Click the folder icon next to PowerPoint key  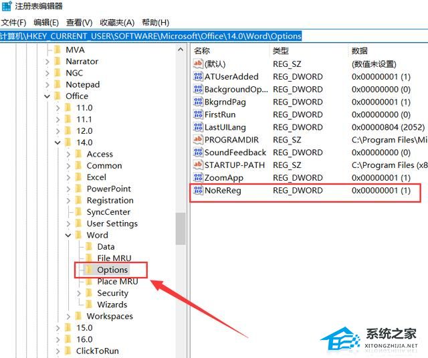tap(78, 189)
